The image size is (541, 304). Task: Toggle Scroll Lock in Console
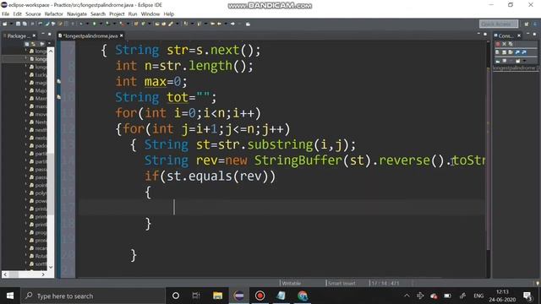(x=504, y=52)
